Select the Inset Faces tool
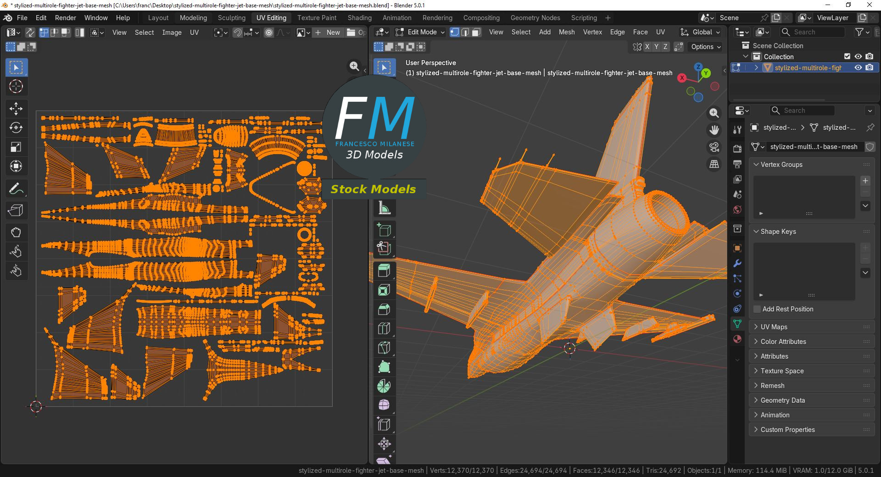Viewport: 881px width, 477px height. [384, 290]
